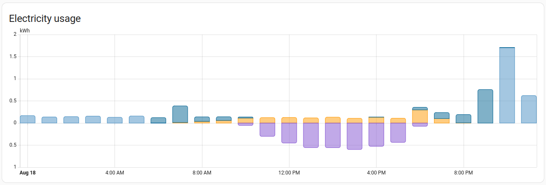The height and width of the screenshot is (185, 546).
Task: Click the "Aug 18" date label on the x-axis
Action: (x=27, y=173)
